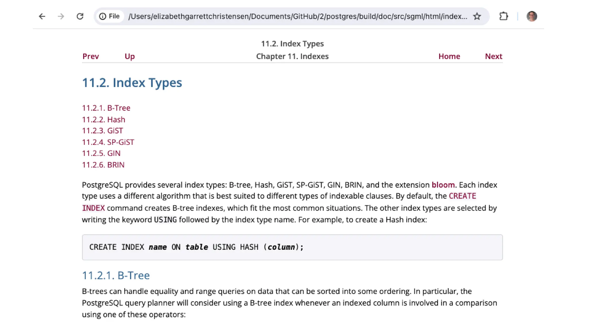
Task: Jump to 11.2.4. SP-GiST section
Action: coord(108,142)
